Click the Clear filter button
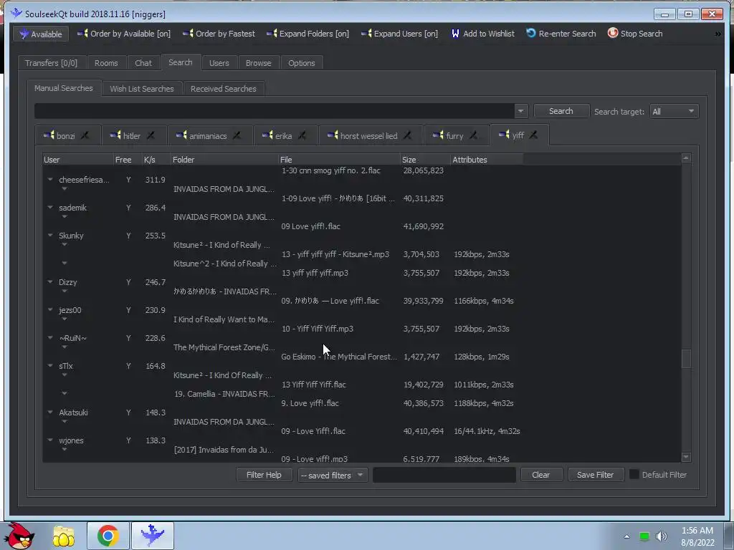 pyautogui.click(x=540, y=475)
